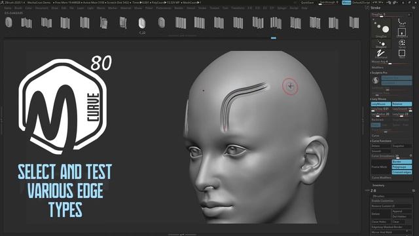This screenshot has height=236, width=419.
Task: Toggle Border for Frame Mesh
Action: tap(402, 162)
